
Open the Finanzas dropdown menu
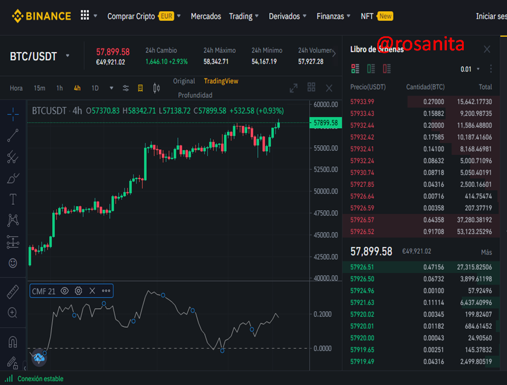pos(333,16)
